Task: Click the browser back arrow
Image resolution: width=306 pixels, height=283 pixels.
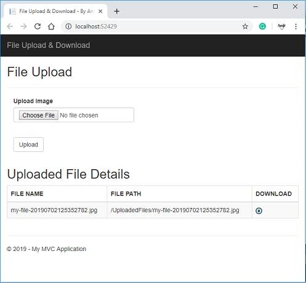Action: [x=10, y=26]
